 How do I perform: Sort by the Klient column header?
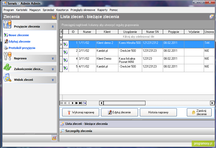[x=107, y=32]
